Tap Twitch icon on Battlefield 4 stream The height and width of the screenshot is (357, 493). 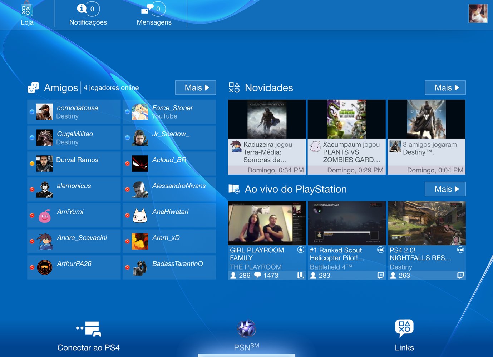380,275
